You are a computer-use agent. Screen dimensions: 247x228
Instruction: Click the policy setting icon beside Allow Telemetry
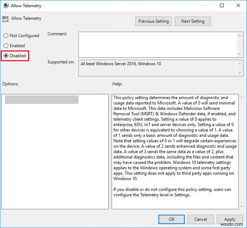5,19
